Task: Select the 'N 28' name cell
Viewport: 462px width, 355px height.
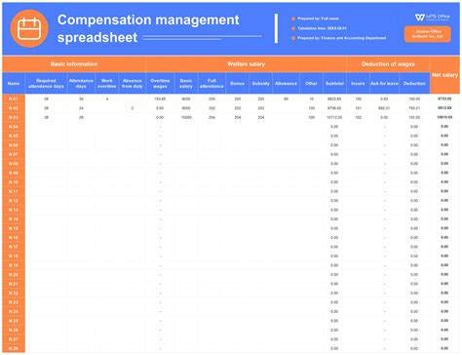Action: (x=14, y=349)
